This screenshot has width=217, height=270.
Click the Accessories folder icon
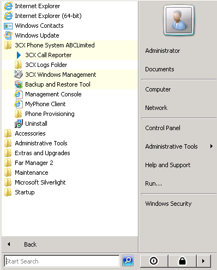8,133
